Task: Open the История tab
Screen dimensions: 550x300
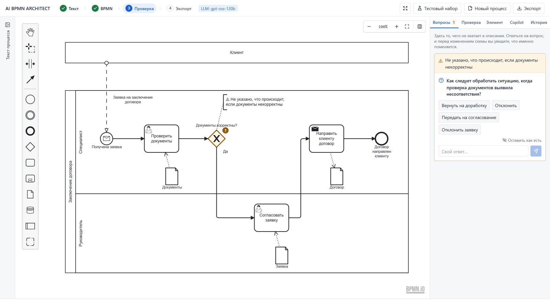Action: (x=539, y=22)
